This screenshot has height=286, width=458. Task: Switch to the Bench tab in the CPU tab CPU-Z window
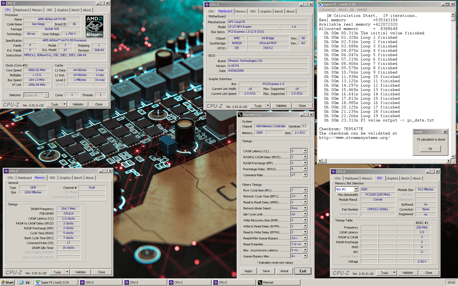pyautogui.click(x=76, y=10)
